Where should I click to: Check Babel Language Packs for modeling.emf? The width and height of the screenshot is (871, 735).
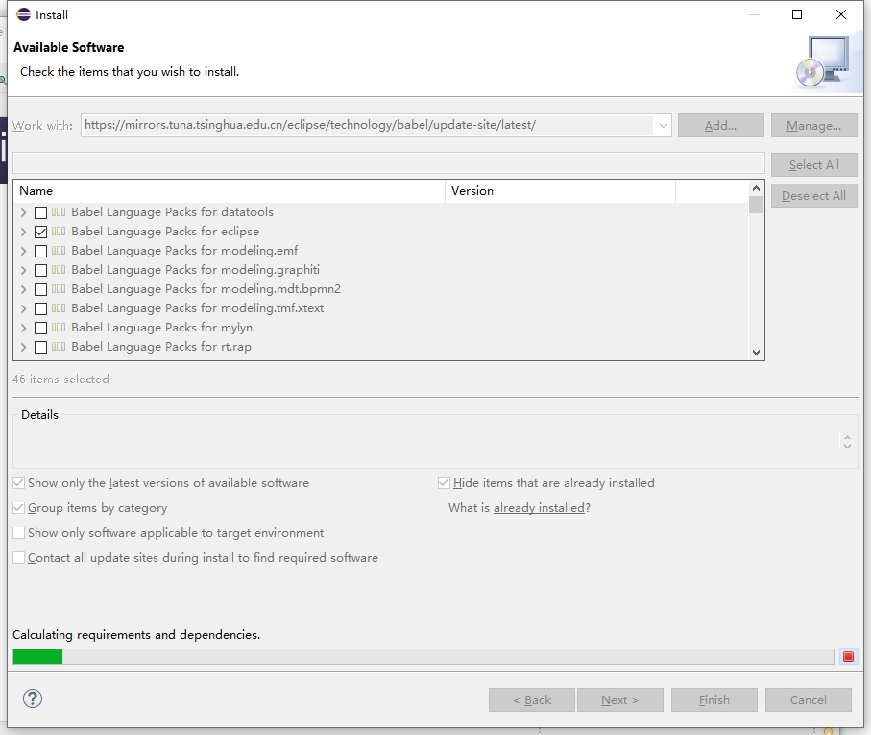(40, 251)
